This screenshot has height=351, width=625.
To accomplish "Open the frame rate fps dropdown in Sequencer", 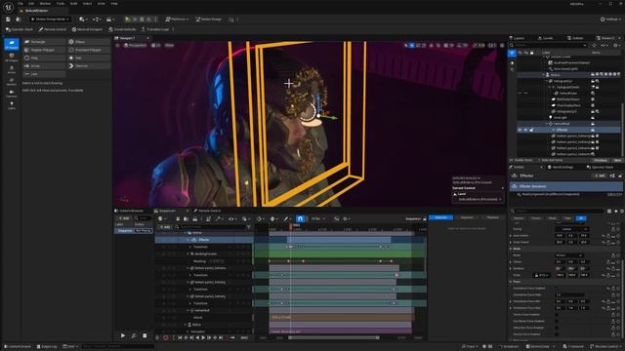I will coord(318,218).
